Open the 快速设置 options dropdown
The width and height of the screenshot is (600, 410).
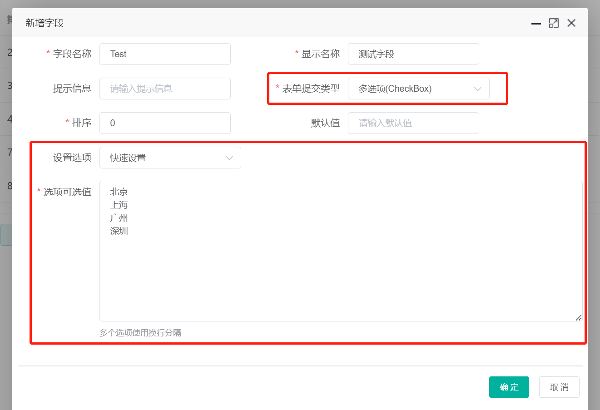pos(170,158)
